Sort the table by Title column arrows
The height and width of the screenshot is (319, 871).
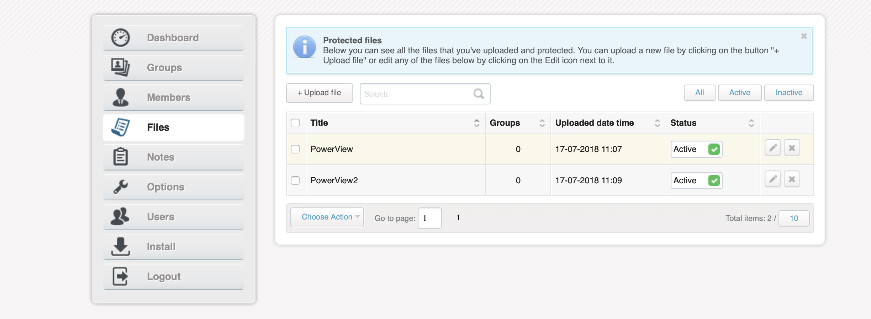click(x=476, y=123)
